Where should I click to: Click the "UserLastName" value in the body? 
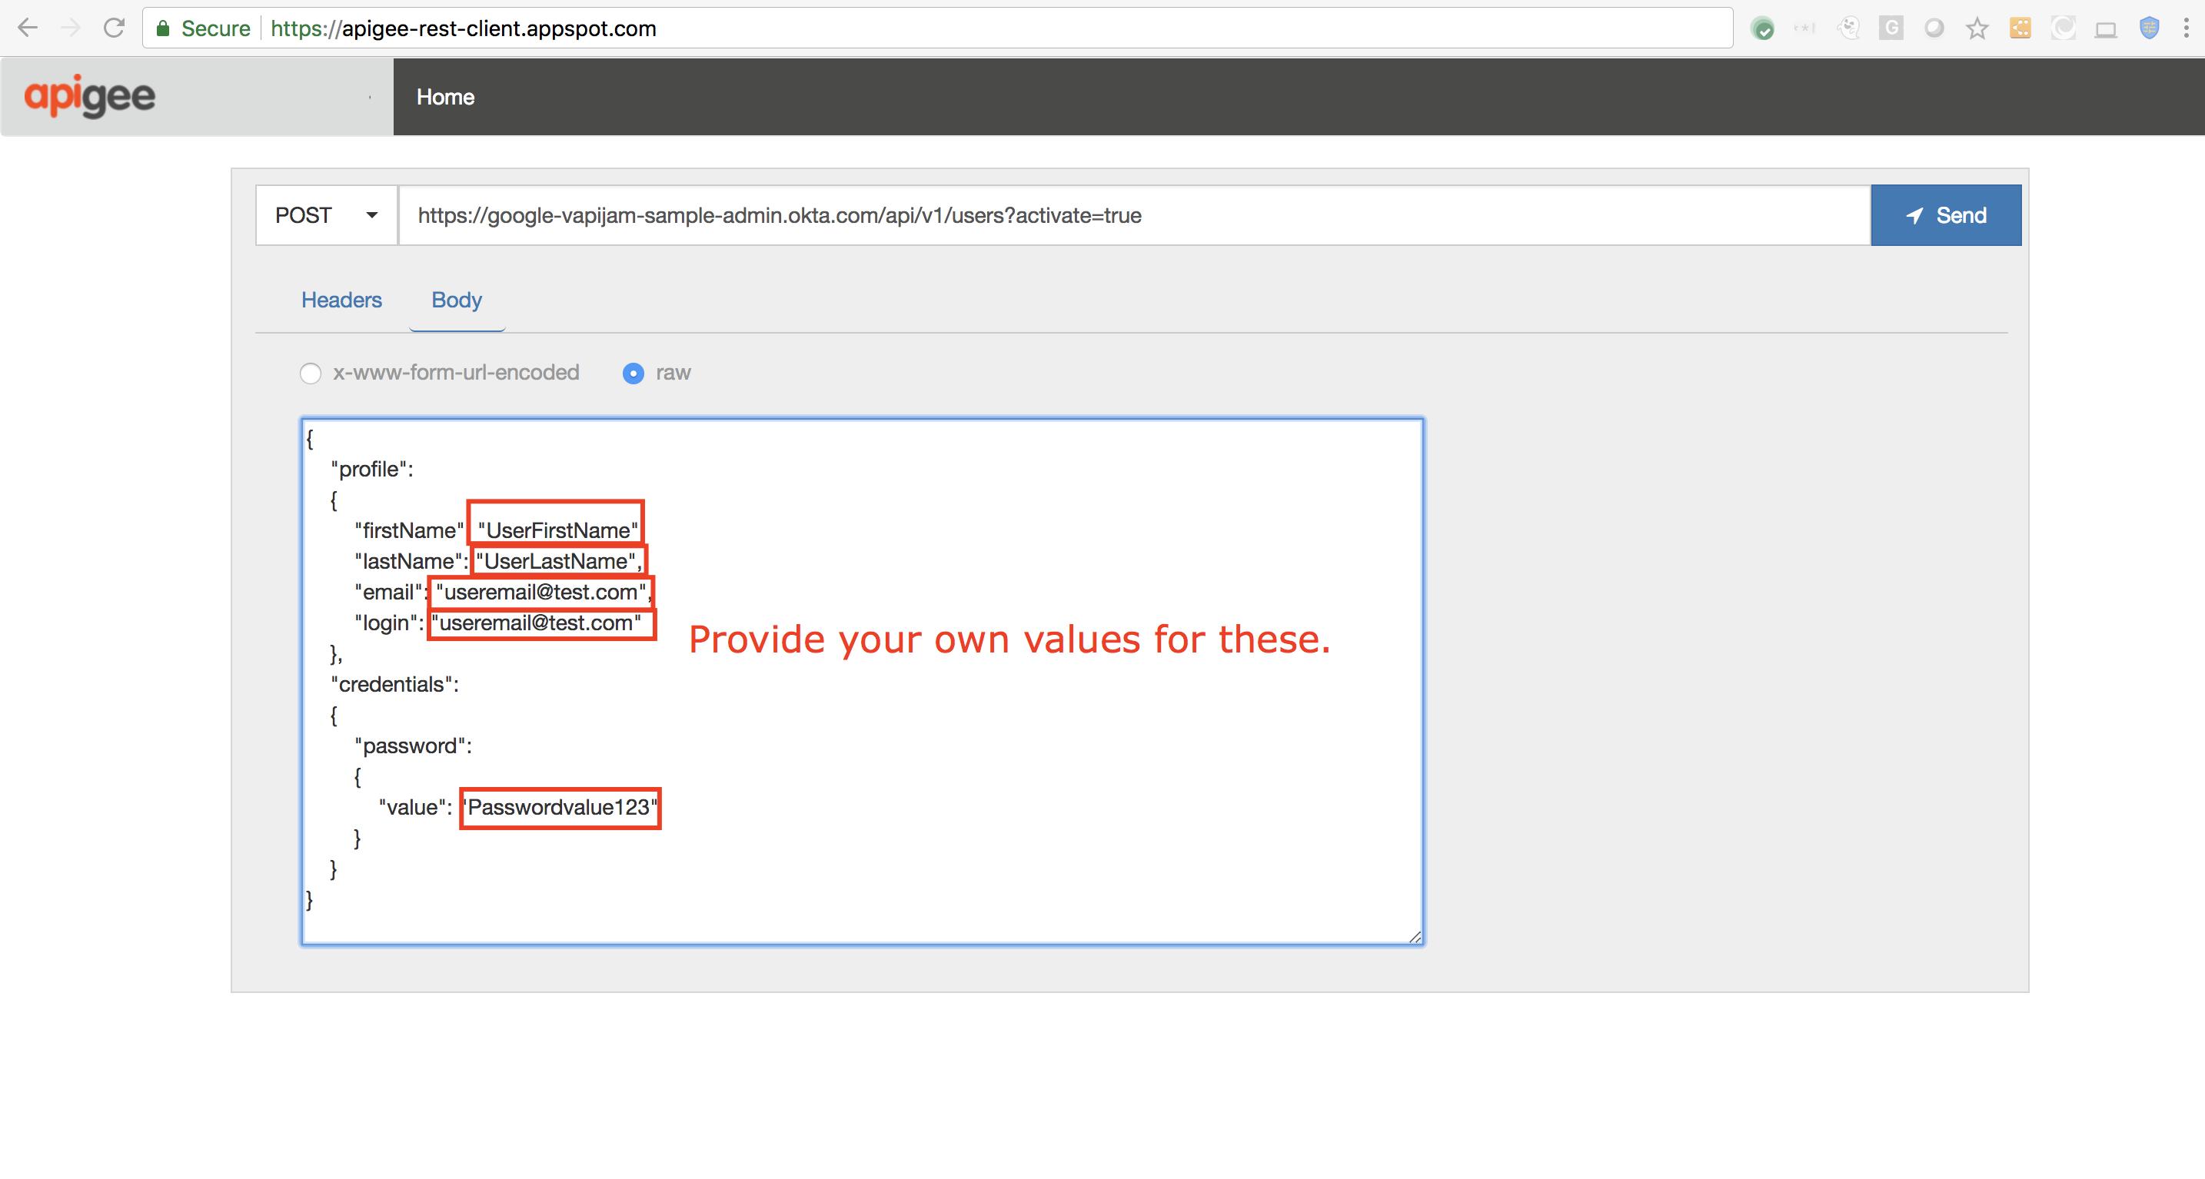click(556, 561)
